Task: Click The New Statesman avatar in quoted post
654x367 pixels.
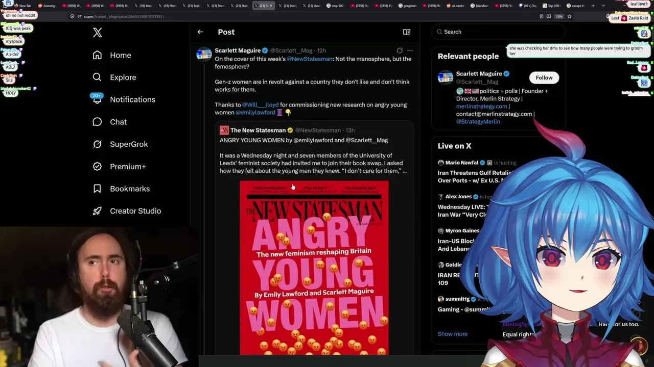Action: tap(224, 130)
